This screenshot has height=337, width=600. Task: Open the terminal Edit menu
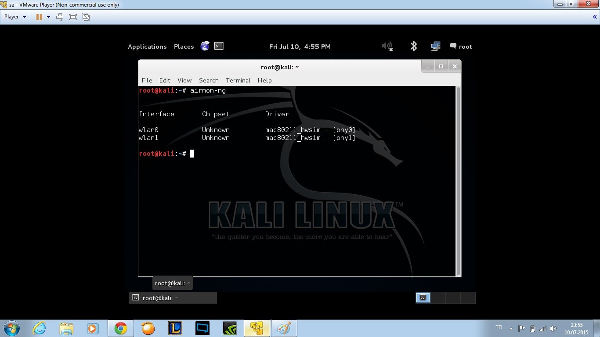[165, 80]
